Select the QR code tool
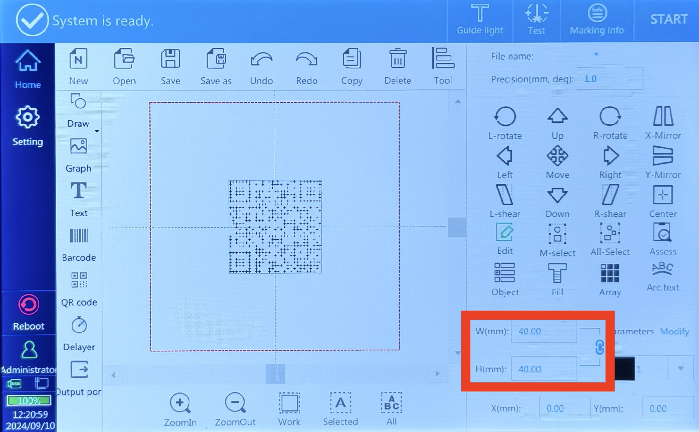Screen dimensions: 699x432 click(x=79, y=289)
